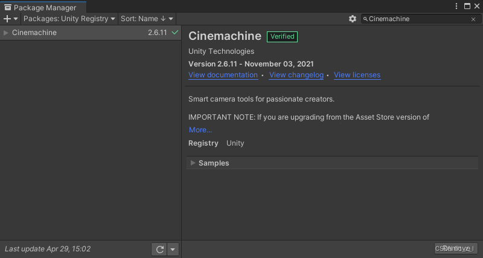
Task: Expand the Cinemachine package list arrow
Action: coord(5,33)
